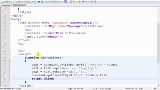Click 'Windows (CR LF)' line ending field
Image resolution: width=160 pixels, height=90 pixels.
coord(131,89)
